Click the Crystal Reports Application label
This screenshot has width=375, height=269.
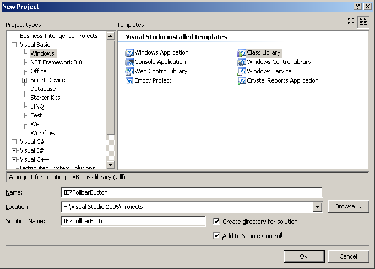[x=282, y=80]
